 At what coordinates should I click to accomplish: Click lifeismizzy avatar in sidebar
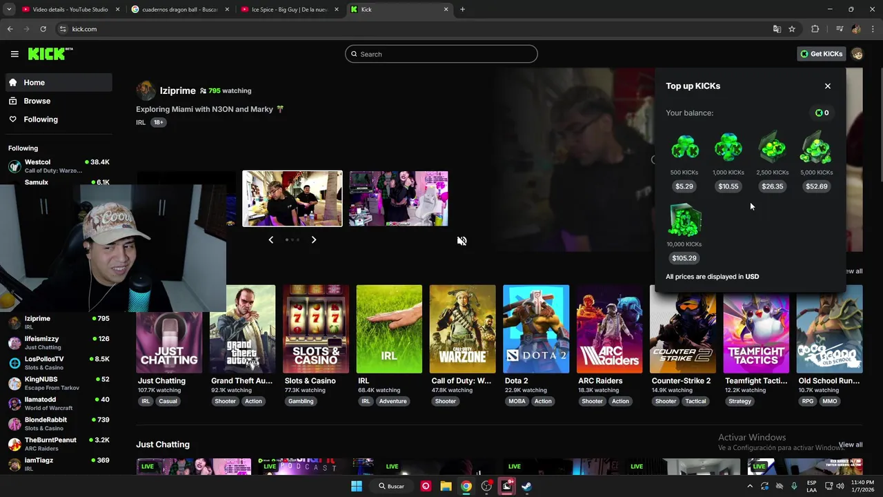(14, 342)
